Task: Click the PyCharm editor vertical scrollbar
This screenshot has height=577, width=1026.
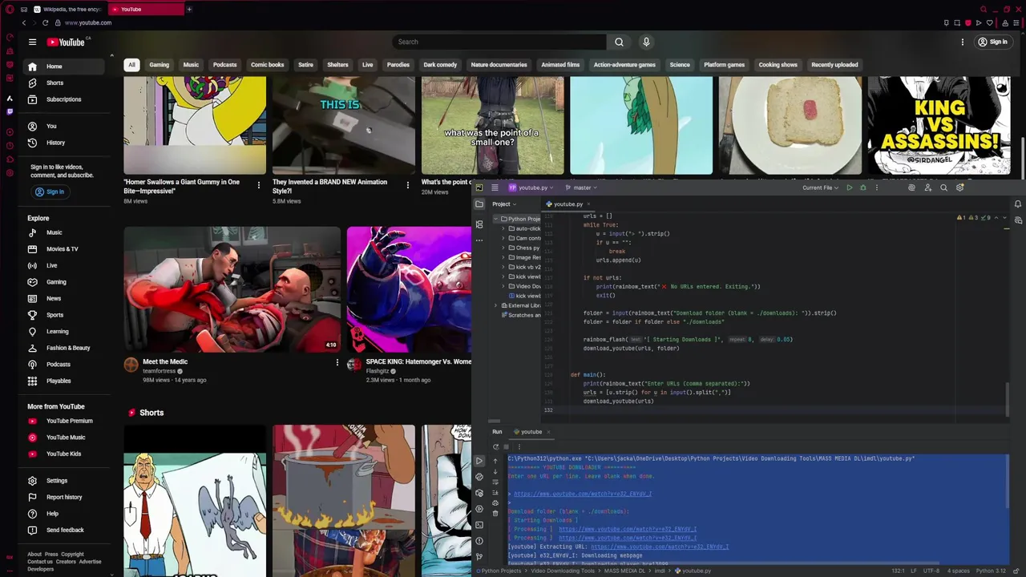Action: 1008,398
